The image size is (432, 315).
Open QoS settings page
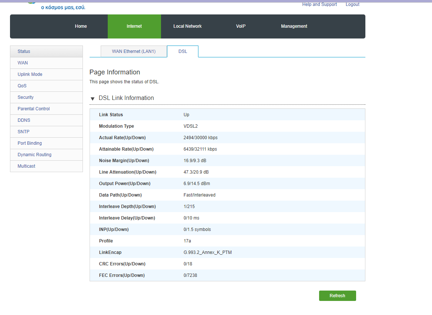(22, 86)
